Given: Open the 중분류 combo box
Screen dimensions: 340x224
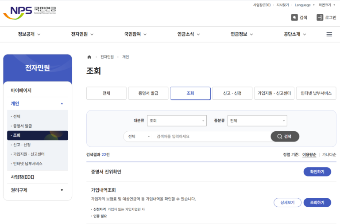Looking at the screenshot, I should pos(257,121).
